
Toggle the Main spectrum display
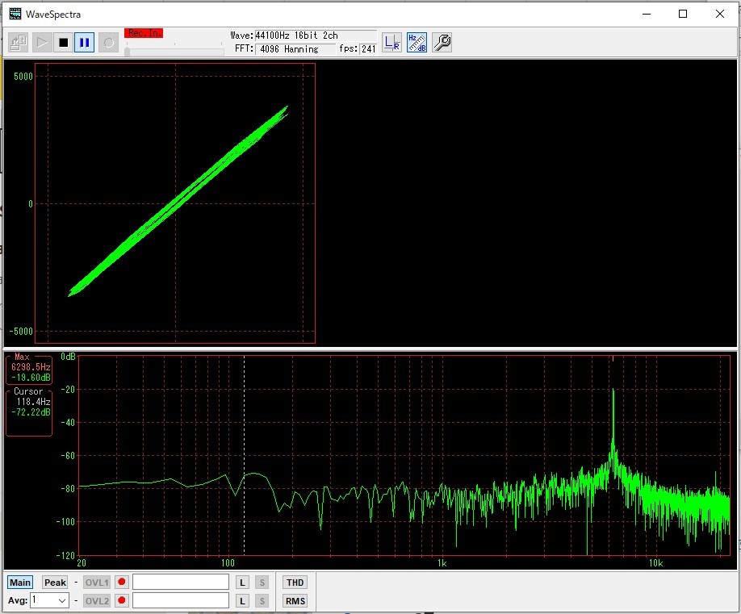point(20,583)
